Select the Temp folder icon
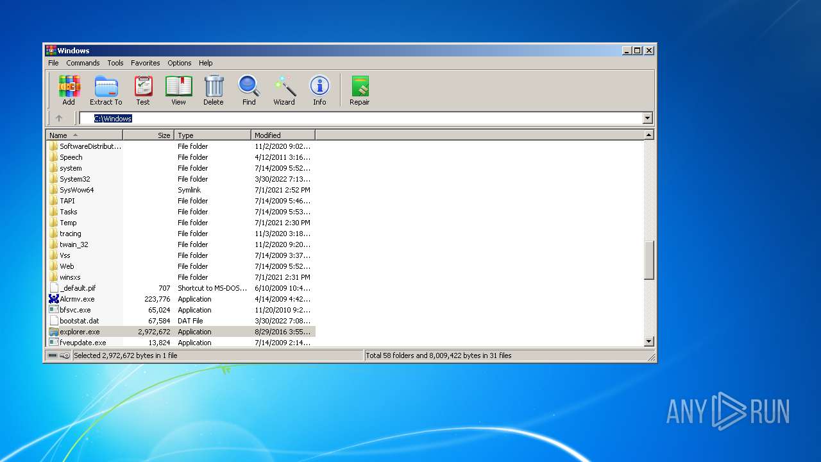The image size is (821, 462). click(54, 223)
